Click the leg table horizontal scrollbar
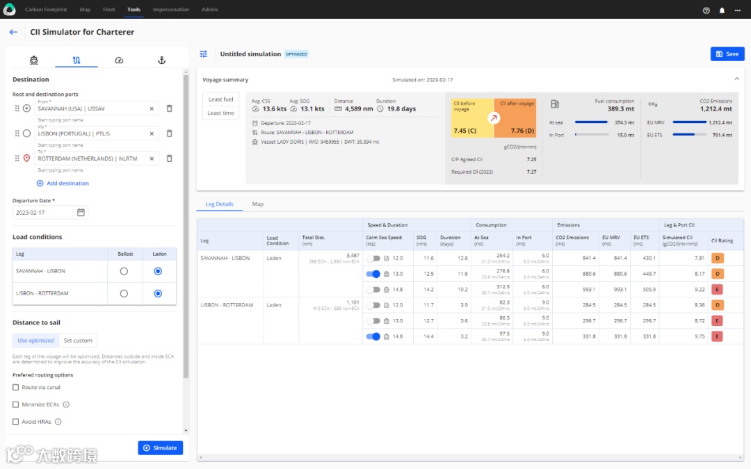Viewport: 751px width, 469px height. point(469,457)
